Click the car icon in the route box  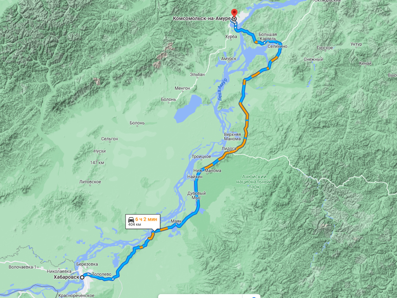coord(131,220)
